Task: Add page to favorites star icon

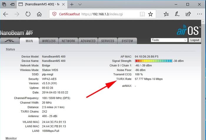Action: (150, 14)
